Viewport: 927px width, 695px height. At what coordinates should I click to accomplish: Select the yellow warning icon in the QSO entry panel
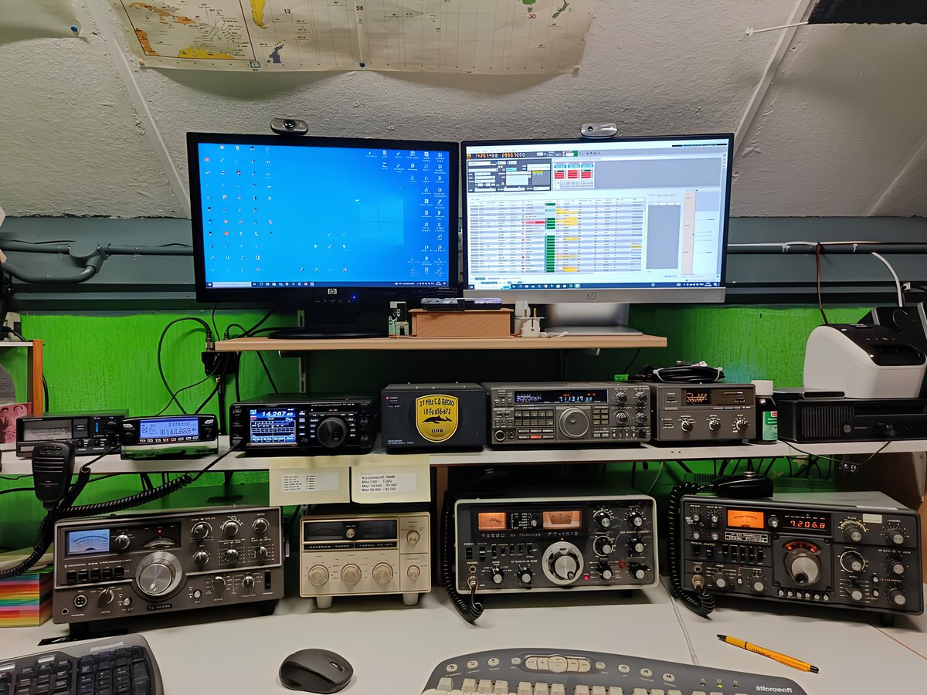pos(503,183)
